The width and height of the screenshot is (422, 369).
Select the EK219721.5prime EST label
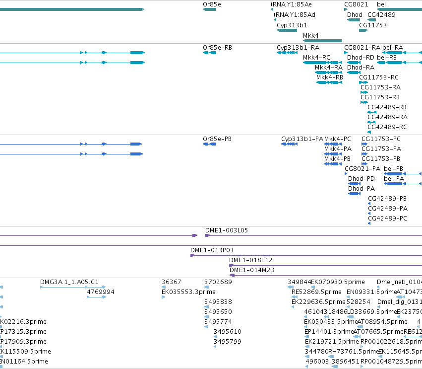pyautogui.click(x=332, y=342)
